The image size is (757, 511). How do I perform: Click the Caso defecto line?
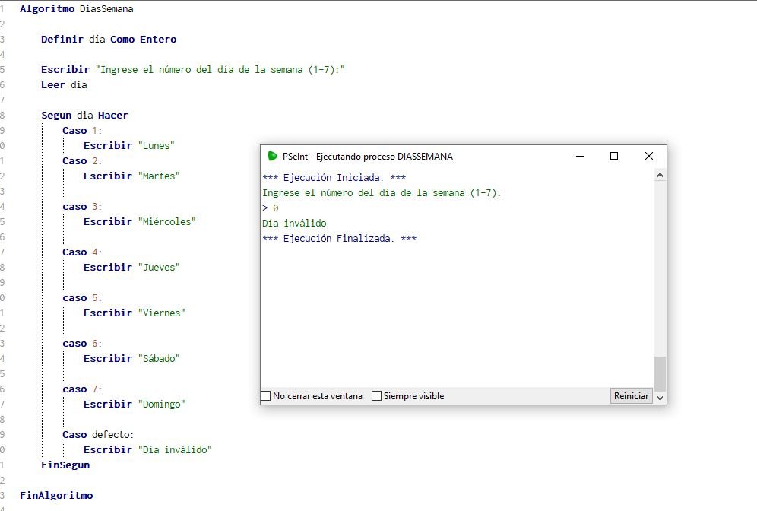[98, 435]
